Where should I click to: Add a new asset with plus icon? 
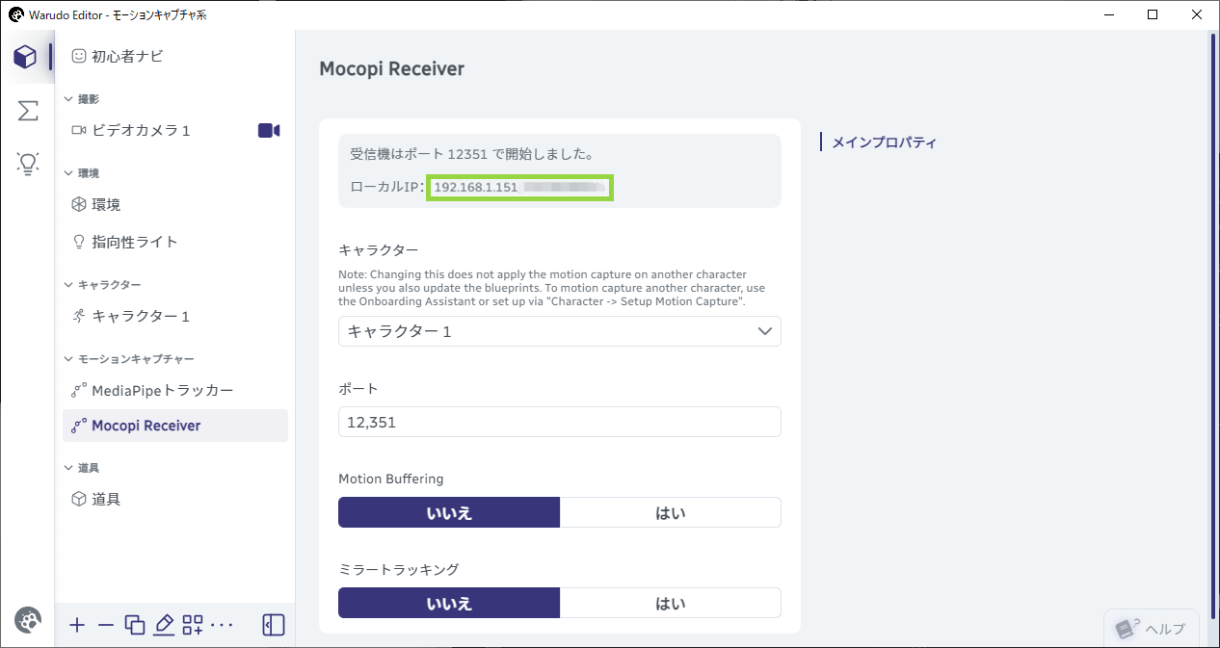(78, 625)
